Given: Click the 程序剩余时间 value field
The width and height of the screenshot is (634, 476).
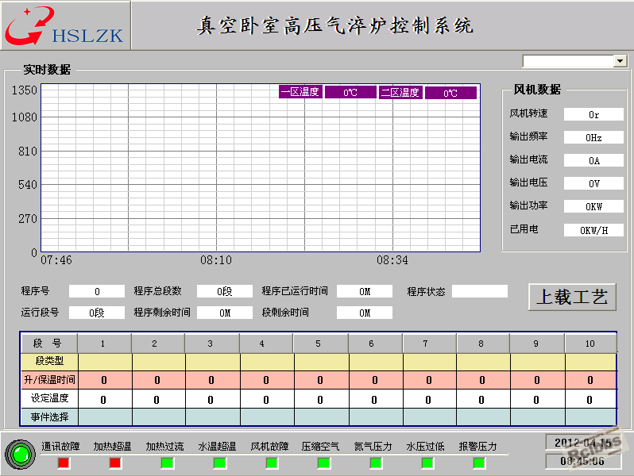Looking at the screenshot, I should click(225, 313).
